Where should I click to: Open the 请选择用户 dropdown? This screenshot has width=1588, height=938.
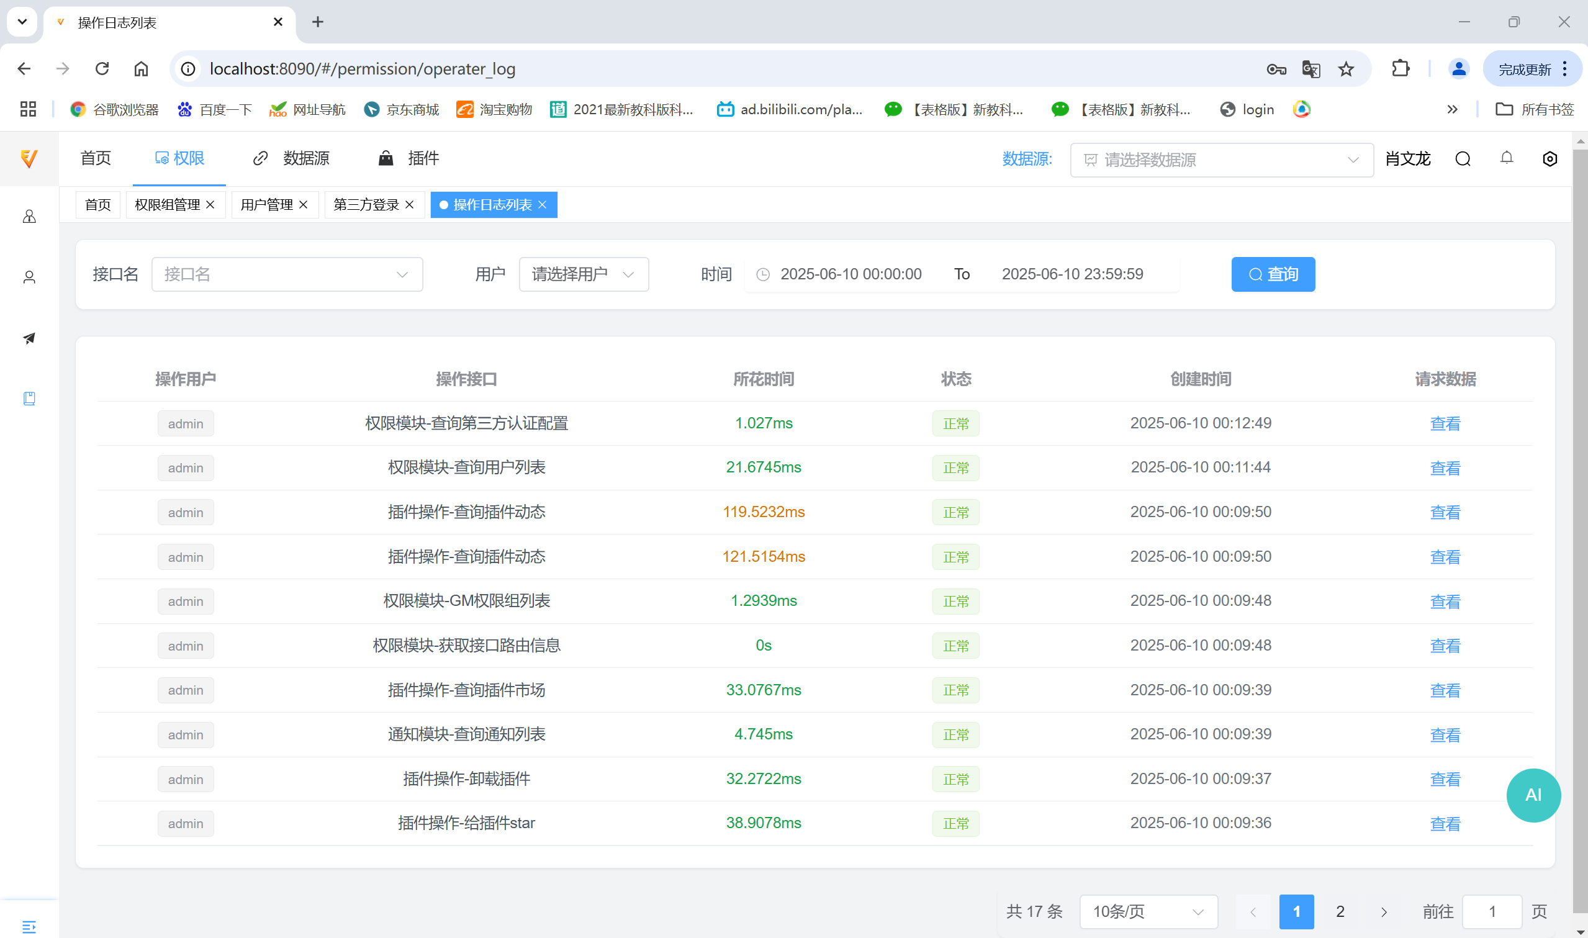(x=584, y=274)
